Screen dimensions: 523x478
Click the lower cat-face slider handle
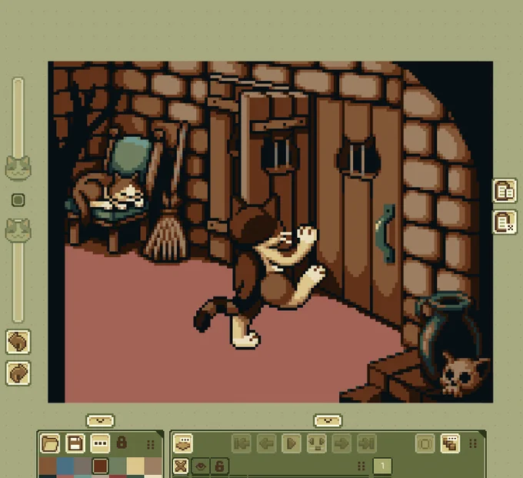(x=18, y=230)
